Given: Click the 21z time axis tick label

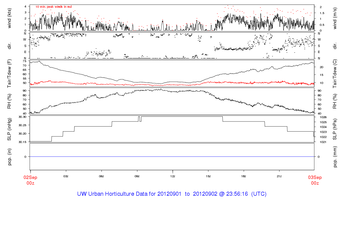Looking at the screenshot, I should [279, 176].
